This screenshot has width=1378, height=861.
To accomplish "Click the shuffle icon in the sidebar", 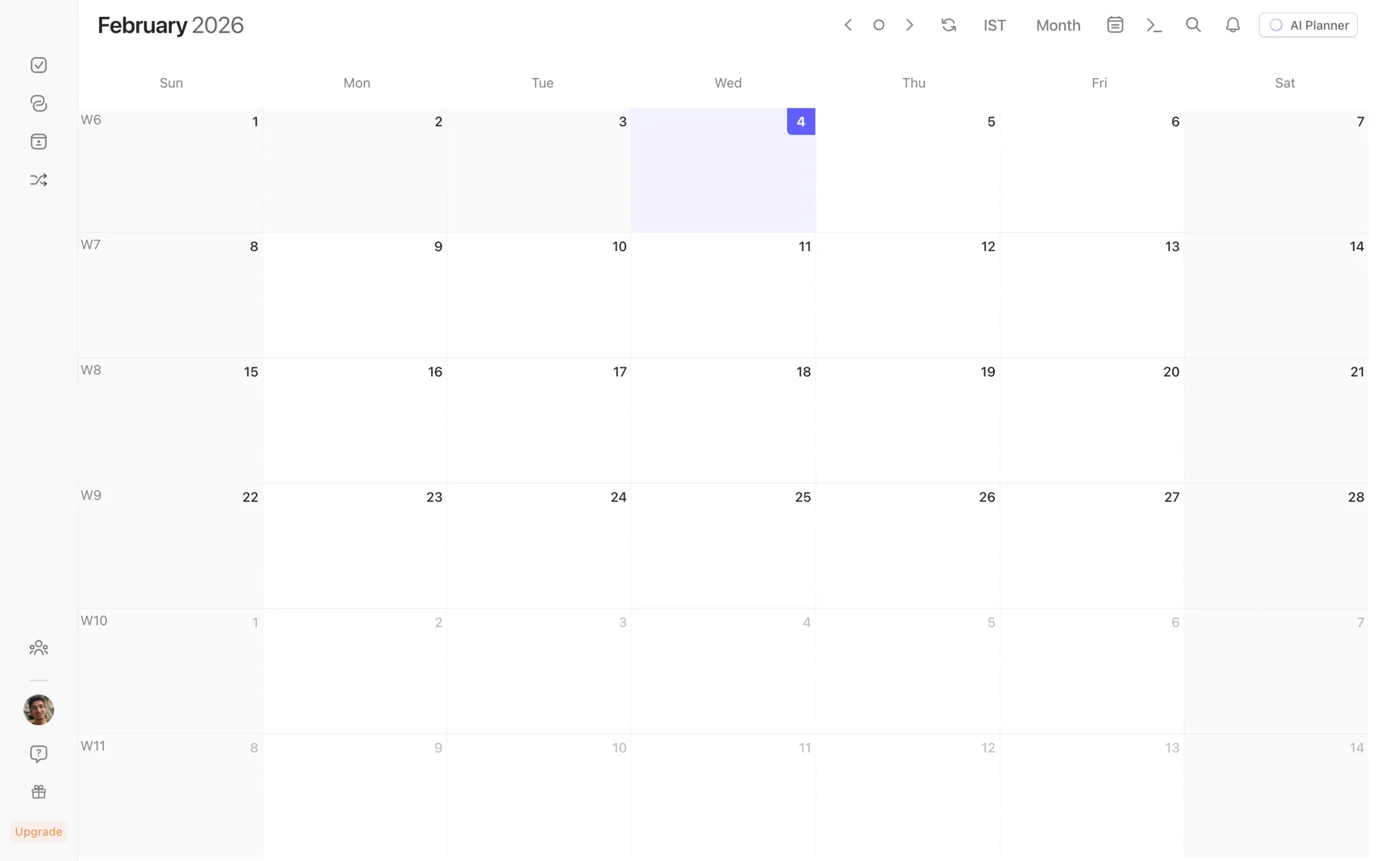I will tap(38, 179).
